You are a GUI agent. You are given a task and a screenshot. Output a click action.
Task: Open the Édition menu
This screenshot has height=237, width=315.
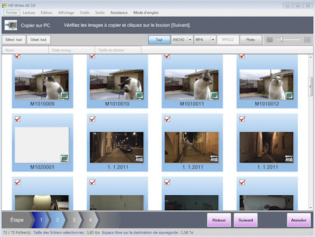46,13
